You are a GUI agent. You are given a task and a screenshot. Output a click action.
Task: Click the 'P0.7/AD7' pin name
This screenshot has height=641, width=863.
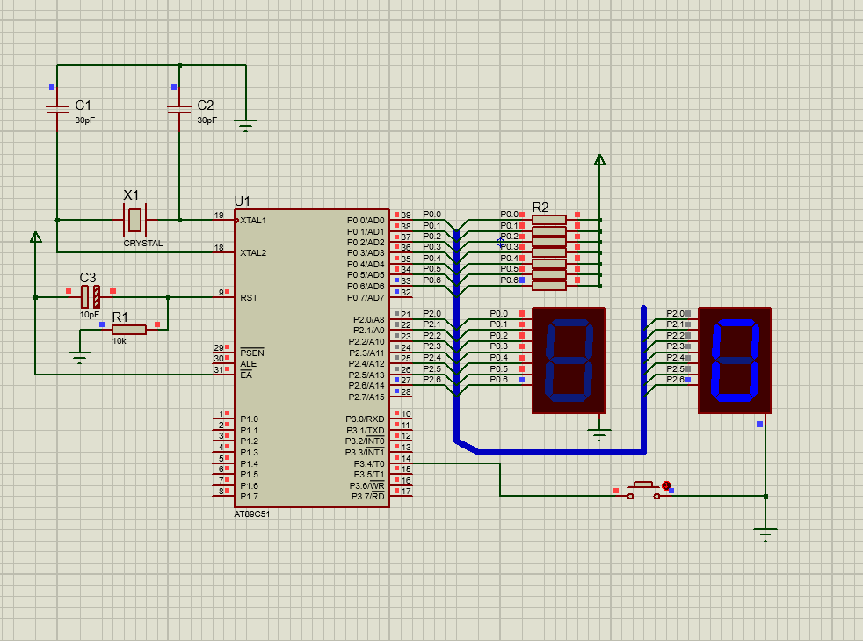point(366,297)
